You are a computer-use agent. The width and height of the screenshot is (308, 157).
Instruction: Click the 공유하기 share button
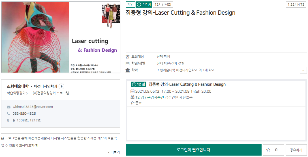(x=296, y=150)
